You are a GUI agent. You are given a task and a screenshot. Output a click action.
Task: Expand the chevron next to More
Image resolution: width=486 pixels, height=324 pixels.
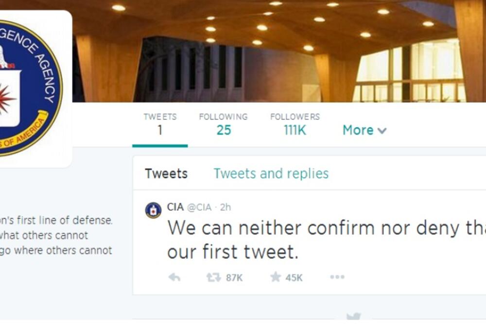(382, 131)
